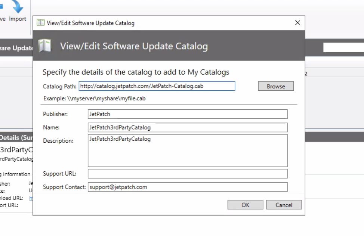Confirm the dialog with OK
This screenshot has width=364, height=236.
click(245, 205)
